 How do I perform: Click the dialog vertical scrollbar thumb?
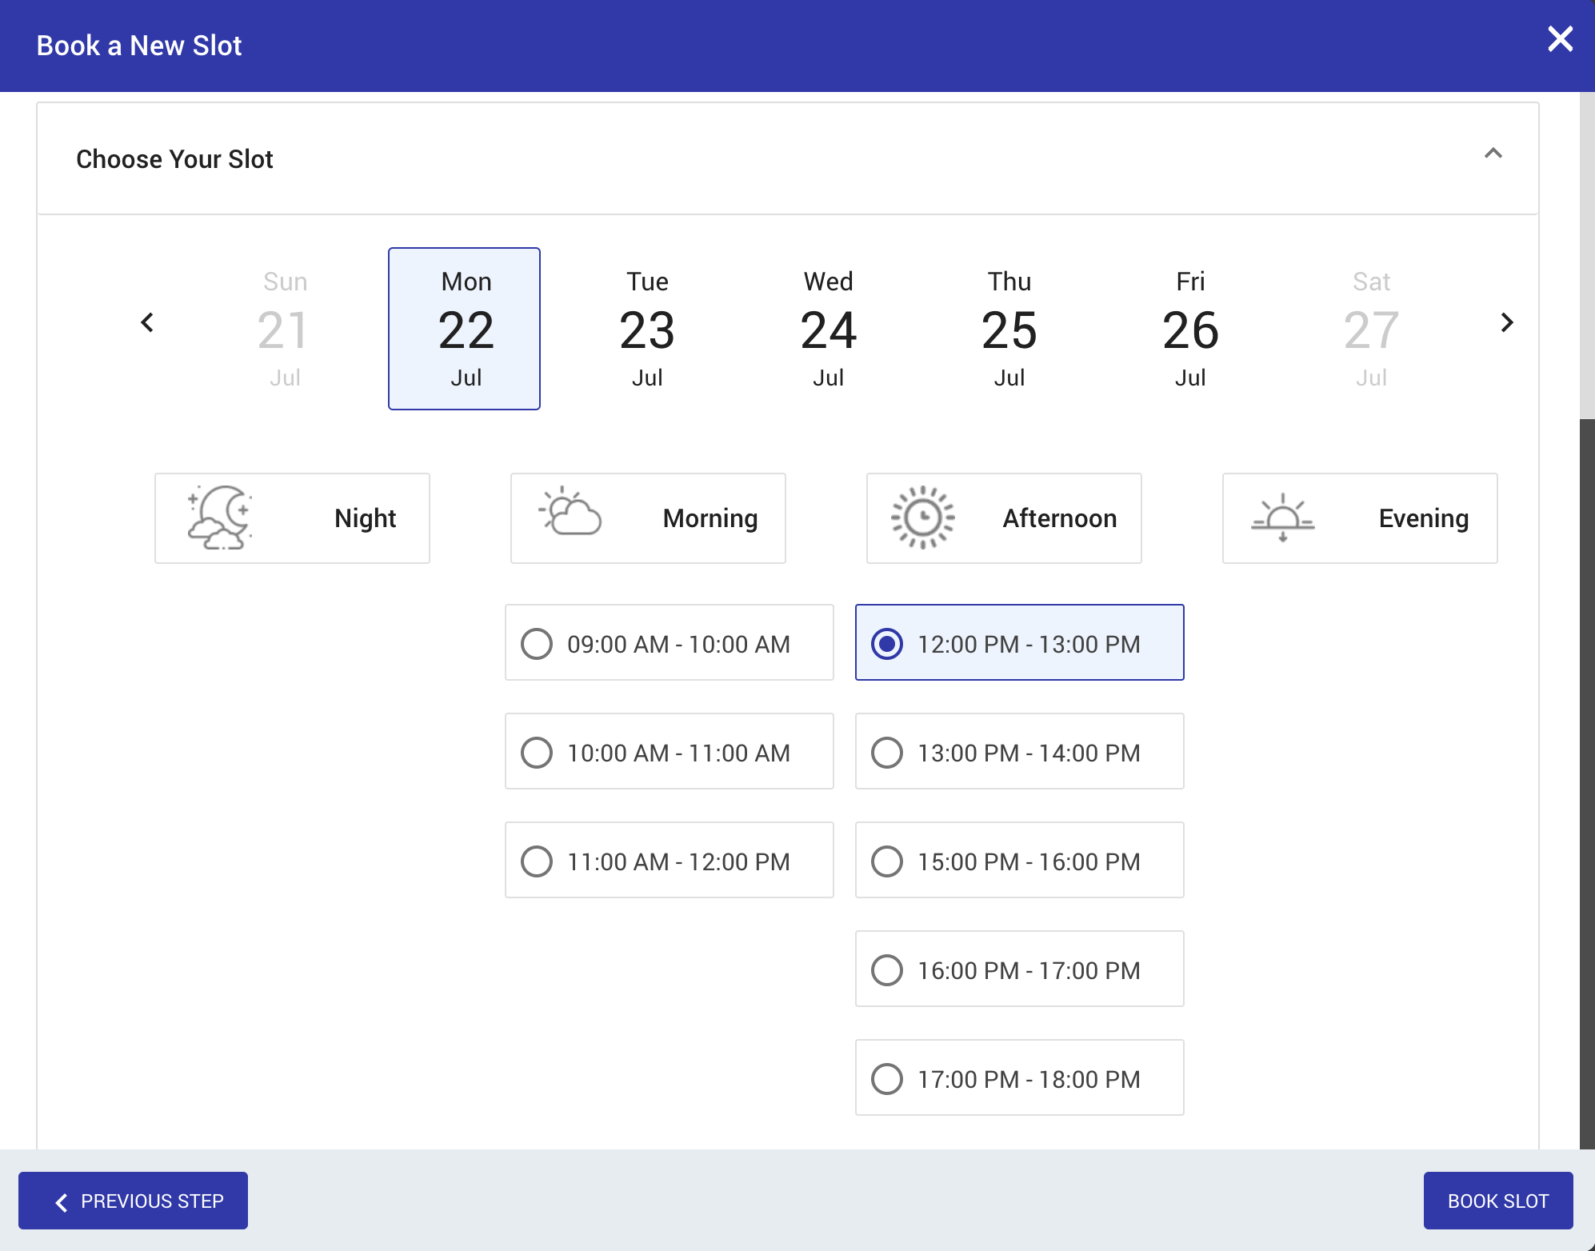1587,784
